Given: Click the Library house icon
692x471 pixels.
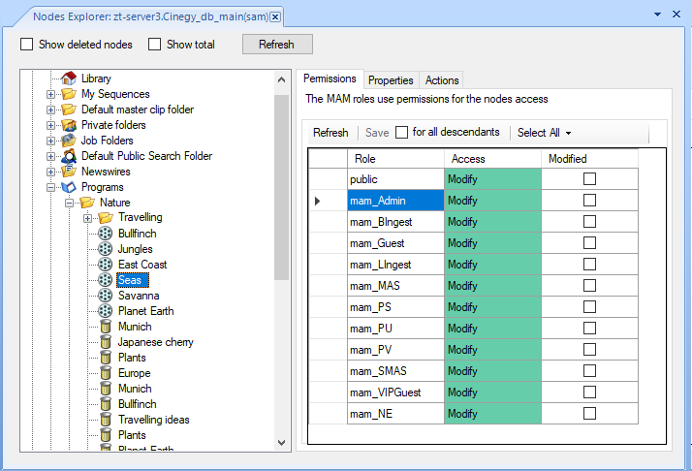Looking at the screenshot, I should 69,78.
